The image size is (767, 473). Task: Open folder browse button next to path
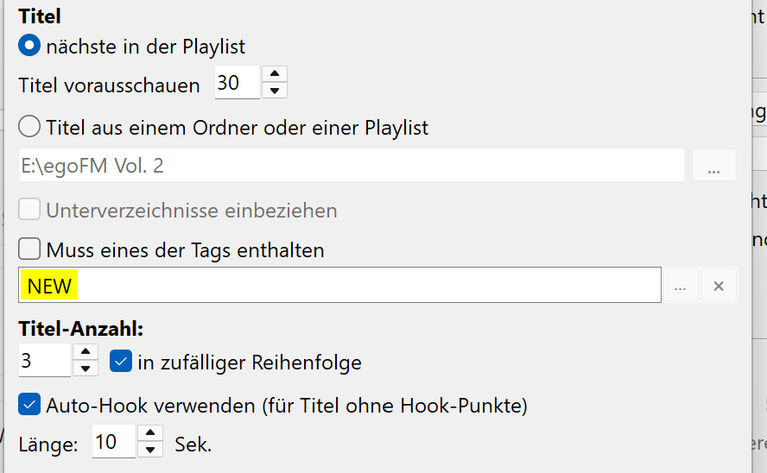pos(714,165)
